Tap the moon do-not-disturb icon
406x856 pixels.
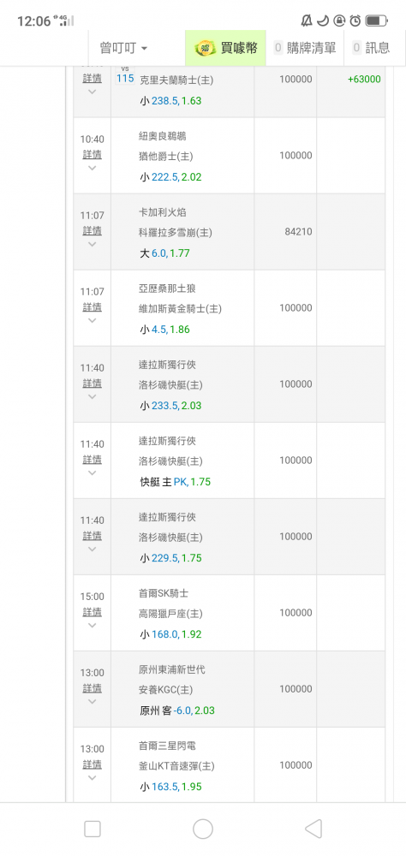coord(323,21)
